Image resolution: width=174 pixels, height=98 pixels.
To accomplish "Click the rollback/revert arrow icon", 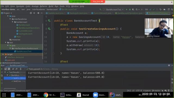I will point(160,10).
